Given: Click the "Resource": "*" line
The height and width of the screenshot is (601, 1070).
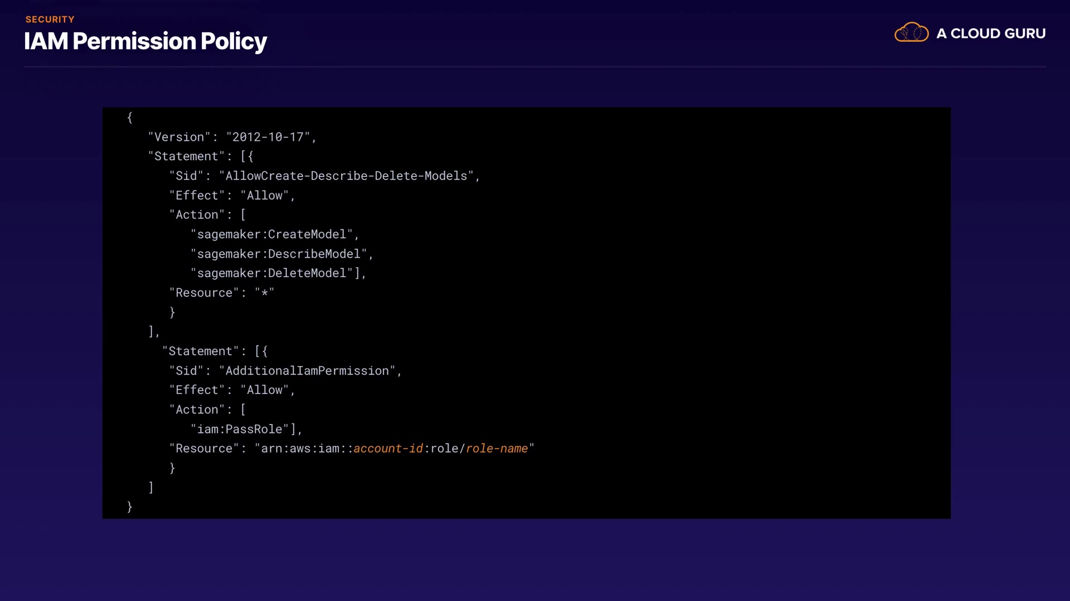Looking at the screenshot, I should 222,293.
